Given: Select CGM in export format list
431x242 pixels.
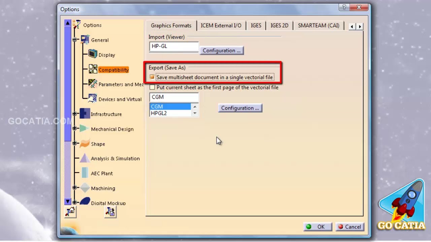Looking at the screenshot, I should coord(170,107).
